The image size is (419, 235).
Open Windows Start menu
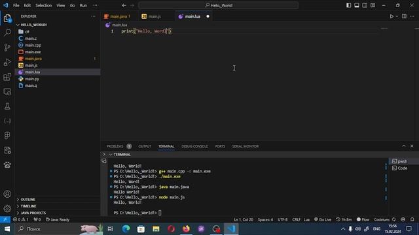7,229
